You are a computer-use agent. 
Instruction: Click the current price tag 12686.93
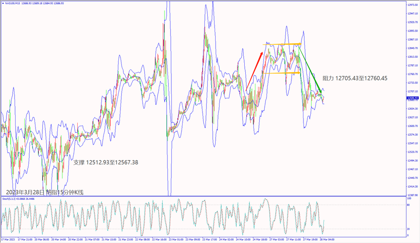click(412, 98)
